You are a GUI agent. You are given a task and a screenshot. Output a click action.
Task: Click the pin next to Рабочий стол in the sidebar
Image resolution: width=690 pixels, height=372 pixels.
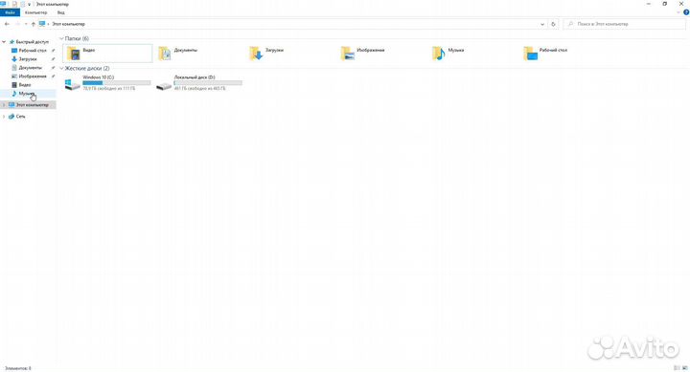54,51
